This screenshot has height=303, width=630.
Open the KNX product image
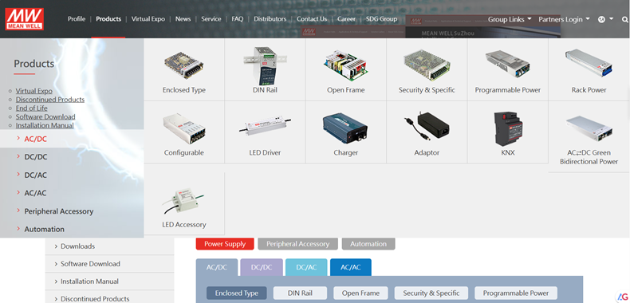(508, 128)
